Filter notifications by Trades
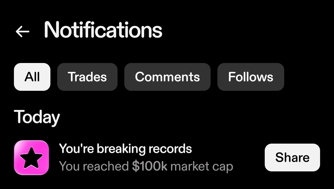Image resolution: width=334 pixels, height=189 pixels. click(x=87, y=77)
